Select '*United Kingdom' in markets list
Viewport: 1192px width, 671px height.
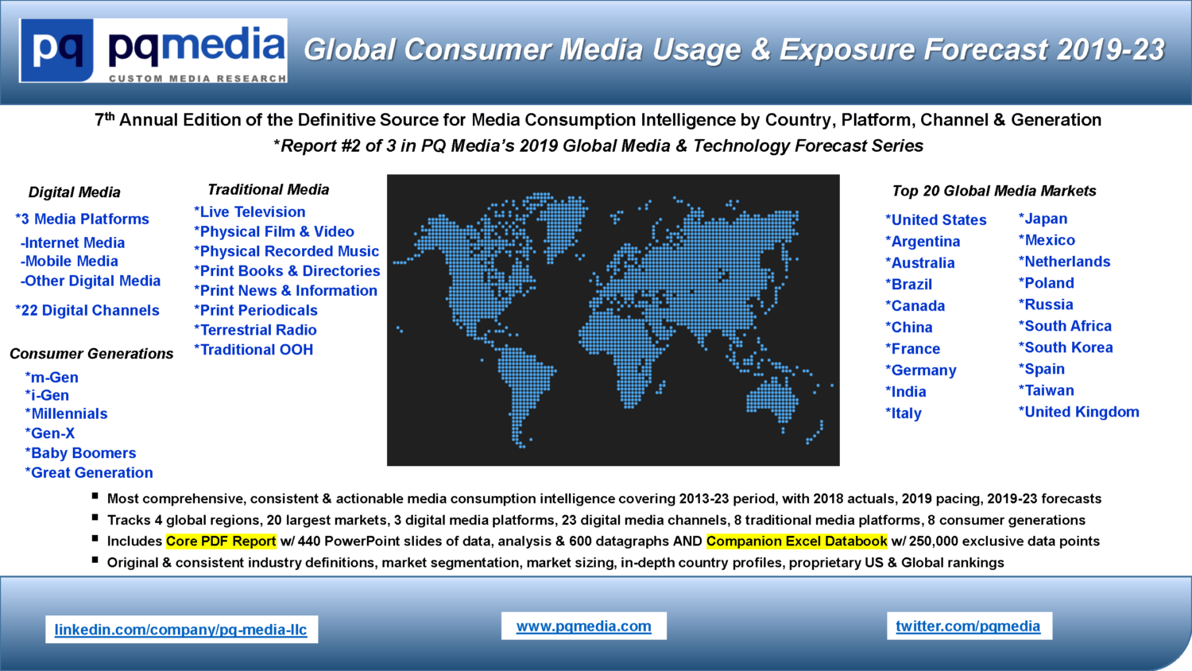1079,412
